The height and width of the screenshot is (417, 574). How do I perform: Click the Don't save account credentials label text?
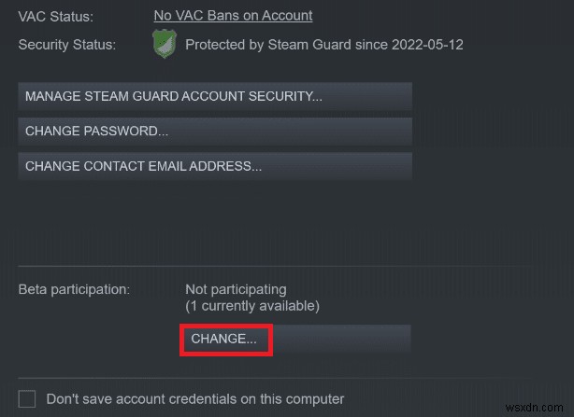[194, 398]
